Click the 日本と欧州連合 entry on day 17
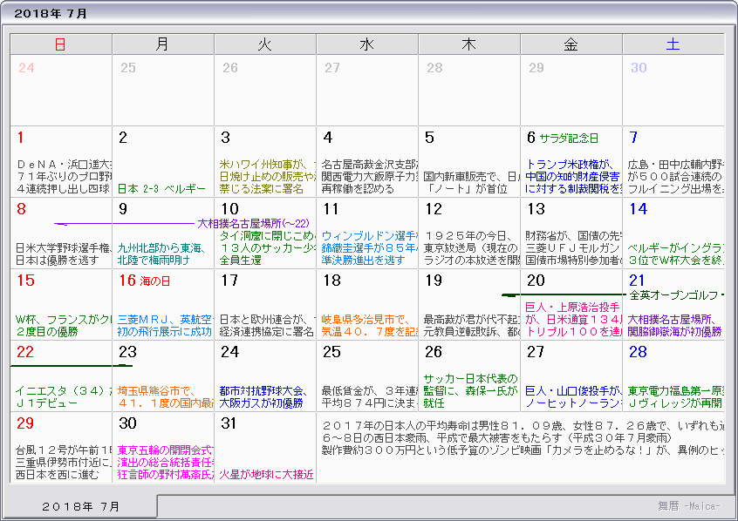The height and width of the screenshot is (521, 738). pos(267,325)
